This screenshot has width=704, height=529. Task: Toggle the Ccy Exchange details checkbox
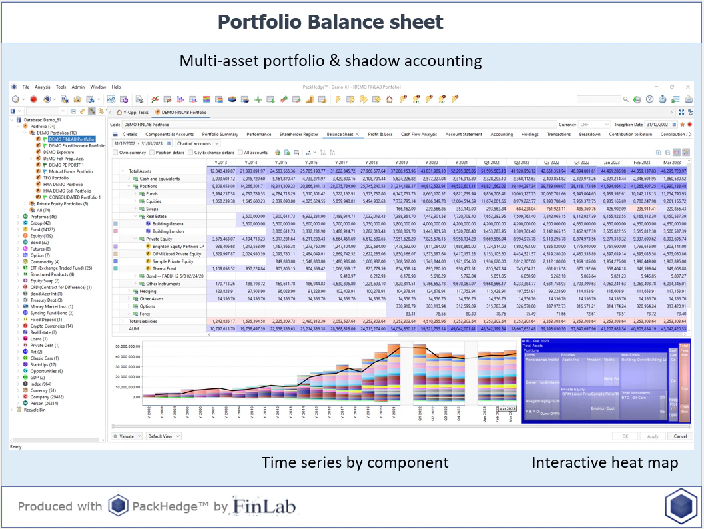tap(190, 152)
